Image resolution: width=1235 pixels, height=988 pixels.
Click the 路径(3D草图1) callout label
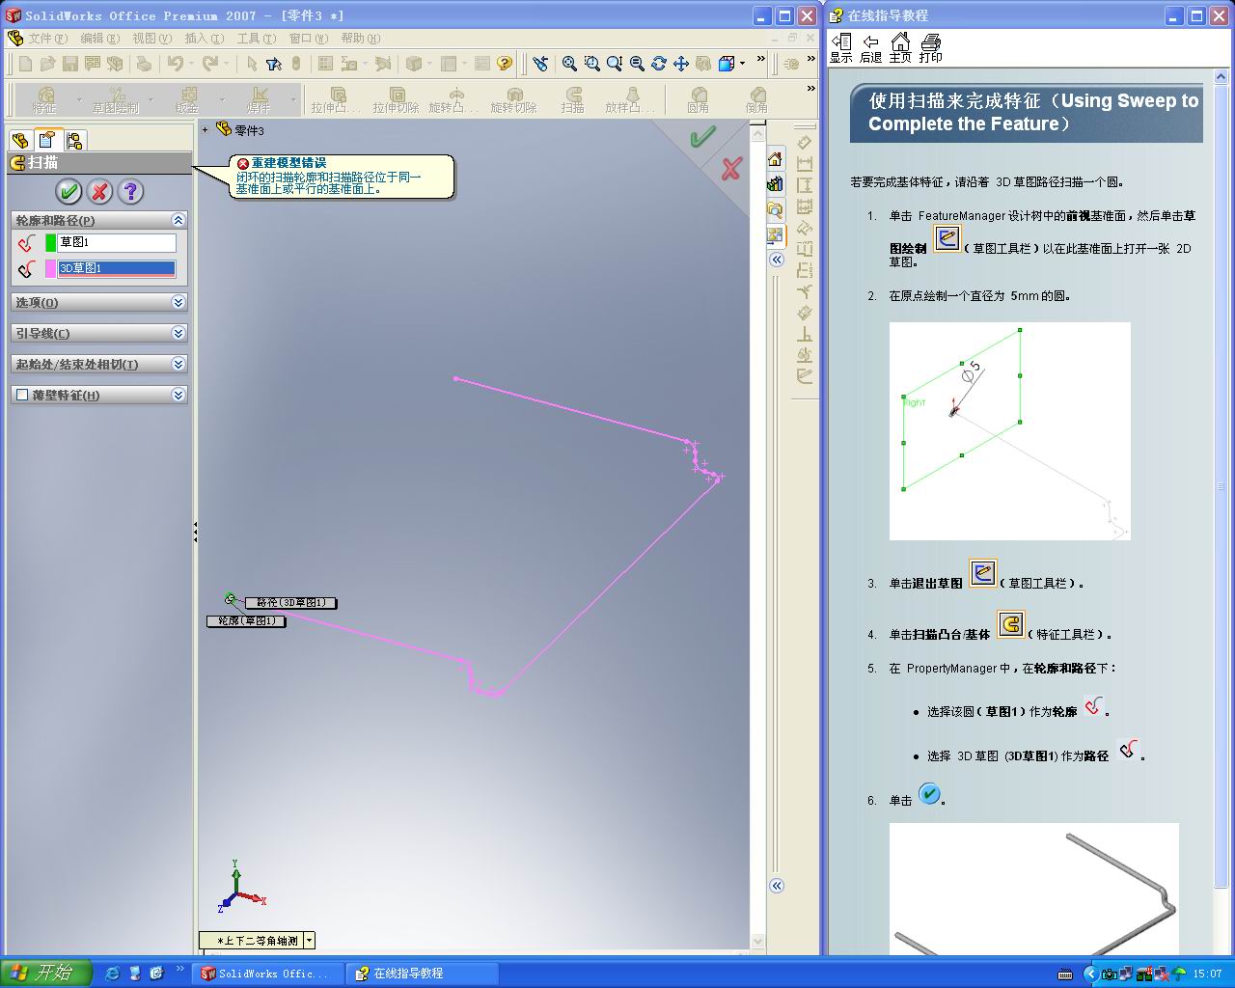point(290,603)
